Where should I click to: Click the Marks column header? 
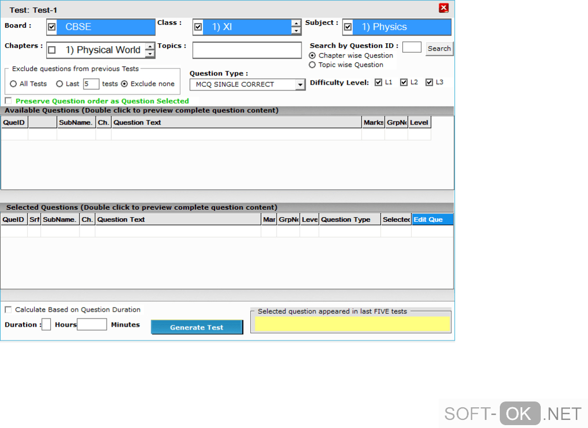(373, 123)
